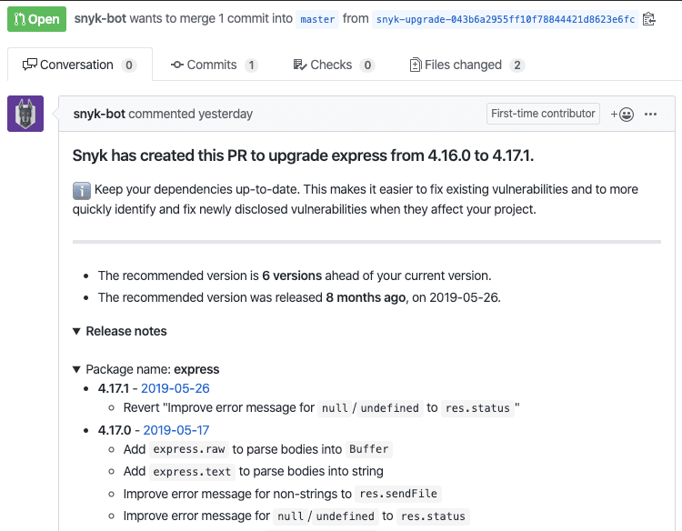Click the Files changed diff icon
The image size is (682, 531).
415,65
